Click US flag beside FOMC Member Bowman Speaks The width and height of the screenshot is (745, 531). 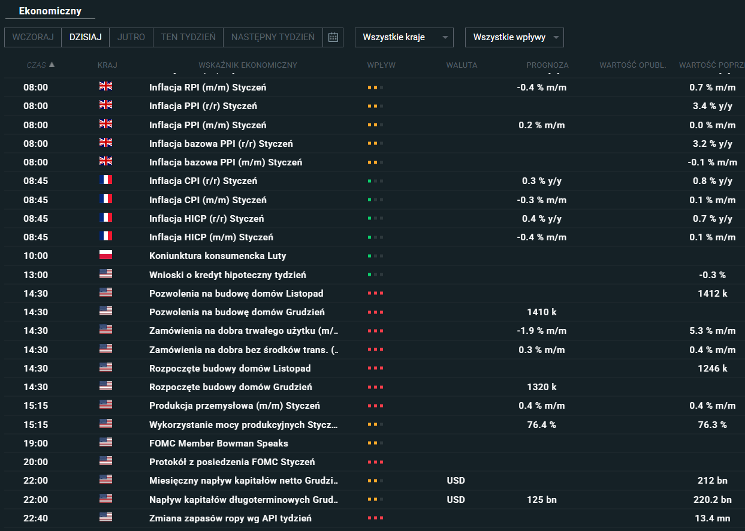pos(105,443)
